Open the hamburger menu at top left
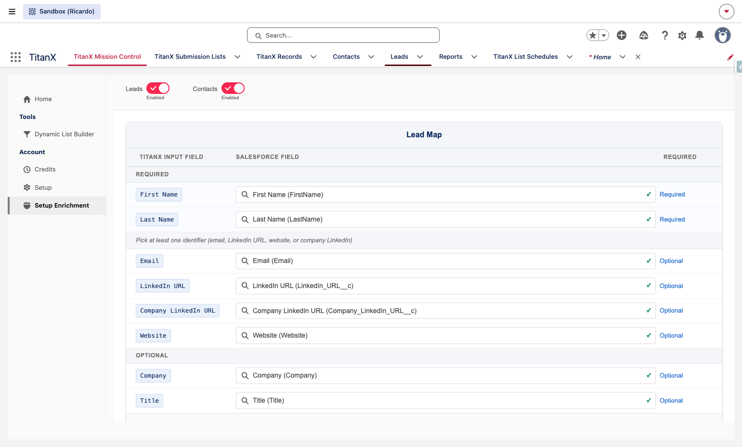The width and height of the screenshot is (742, 447). coord(12,12)
